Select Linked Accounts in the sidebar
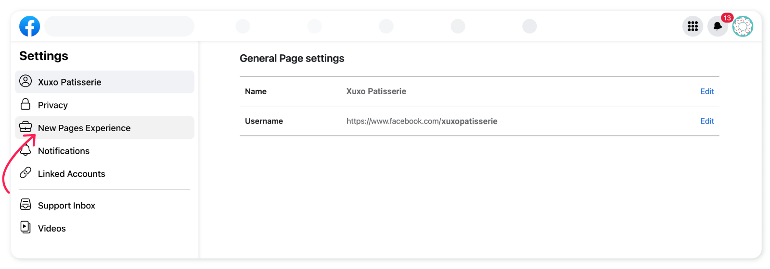This screenshot has height=269, width=770. [x=104, y=174]
